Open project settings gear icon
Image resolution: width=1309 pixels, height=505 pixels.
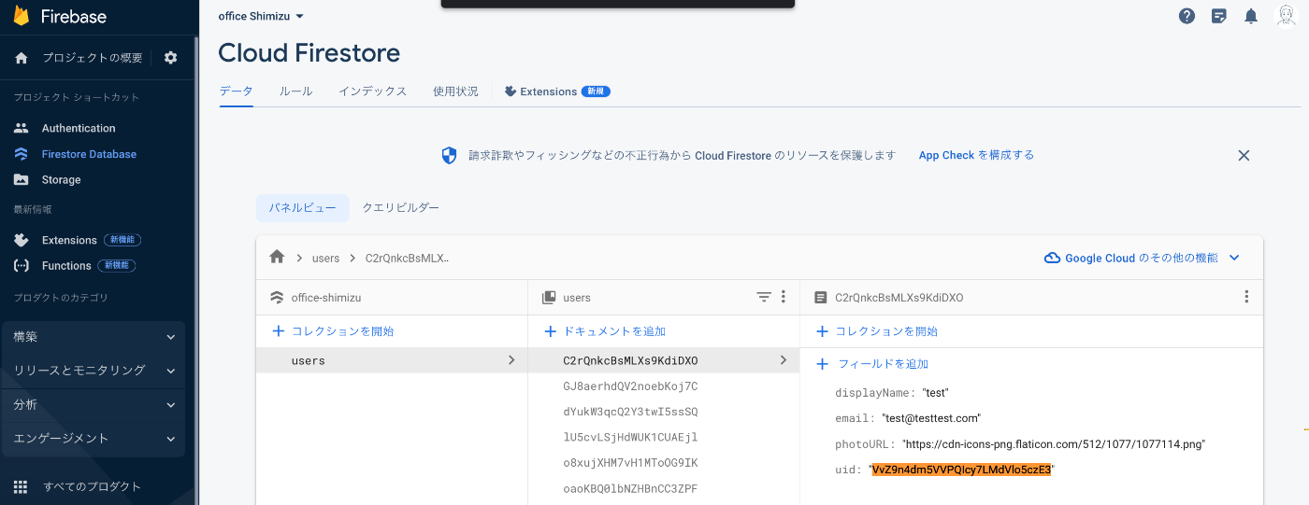(170, 58)
